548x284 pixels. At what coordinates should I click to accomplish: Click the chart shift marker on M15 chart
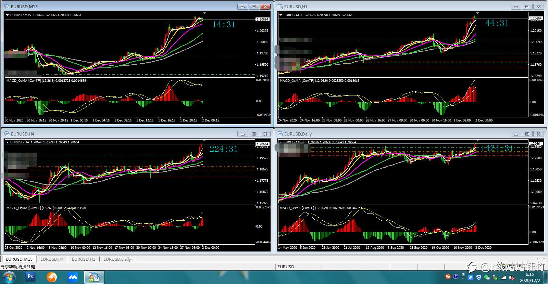[x=204, y=13]
